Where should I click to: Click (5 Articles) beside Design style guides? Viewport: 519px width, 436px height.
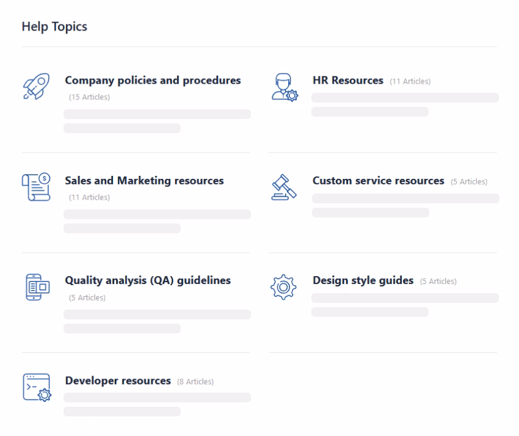tap(438, 282)
